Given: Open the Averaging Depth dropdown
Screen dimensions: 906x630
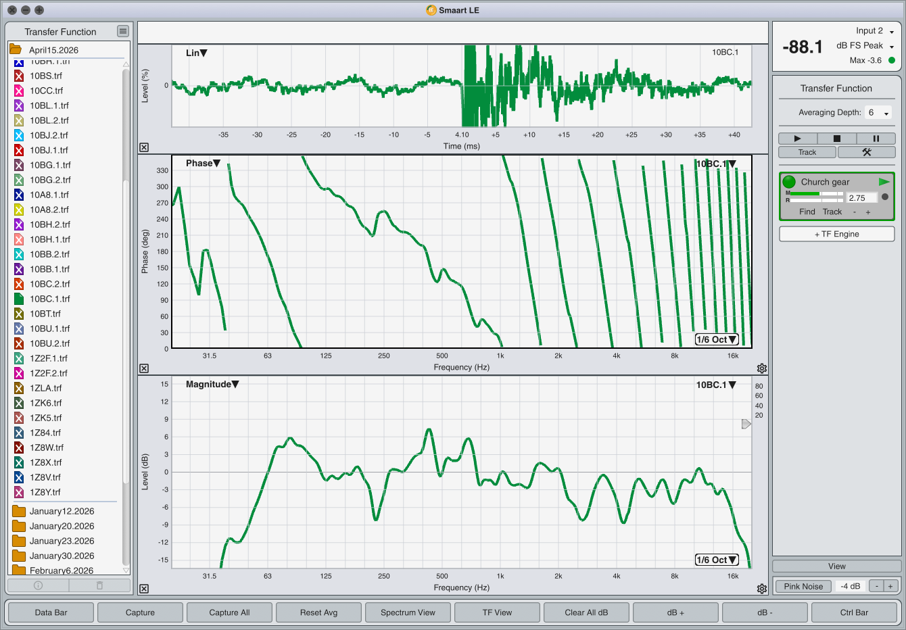Looking at the screenshot, I should (879, 113).
